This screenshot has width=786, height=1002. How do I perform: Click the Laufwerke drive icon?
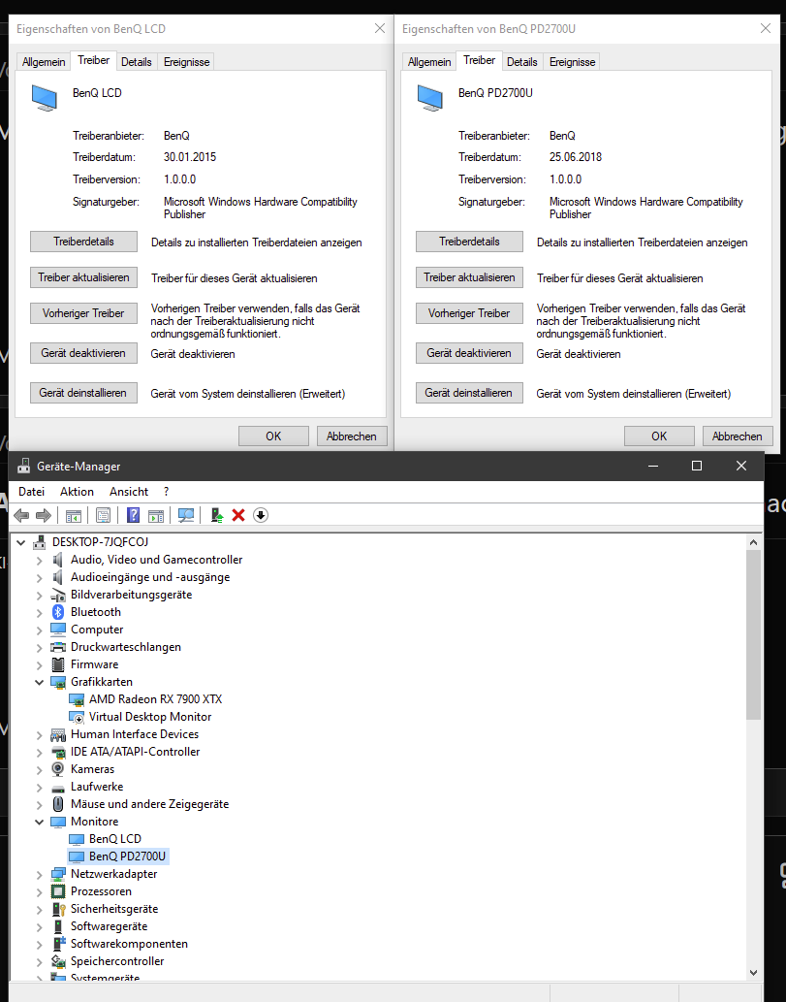pyautogui.click(x=58, y=788)
